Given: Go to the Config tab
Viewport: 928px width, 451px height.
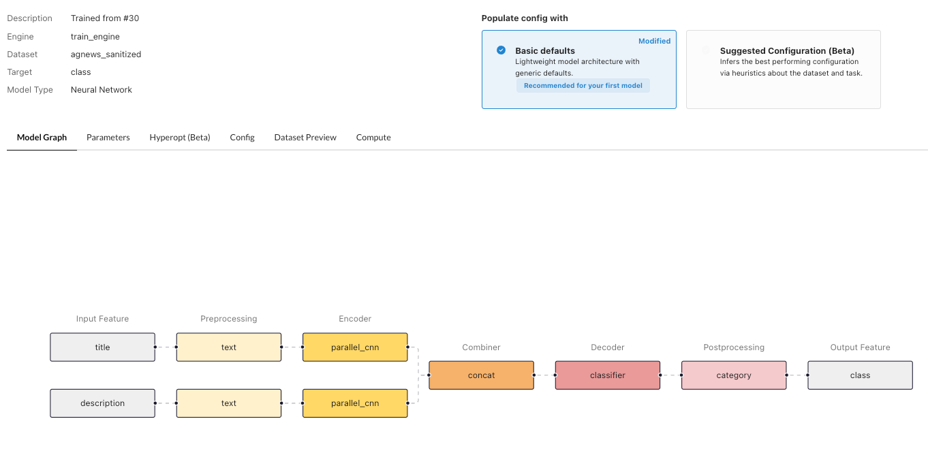Looking at the screenshot, I should click(x=242, y=138).
